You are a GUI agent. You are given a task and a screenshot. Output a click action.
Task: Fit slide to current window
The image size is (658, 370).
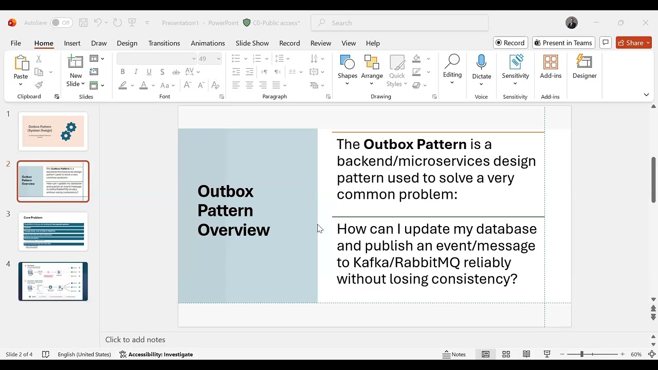pos(652,355)
